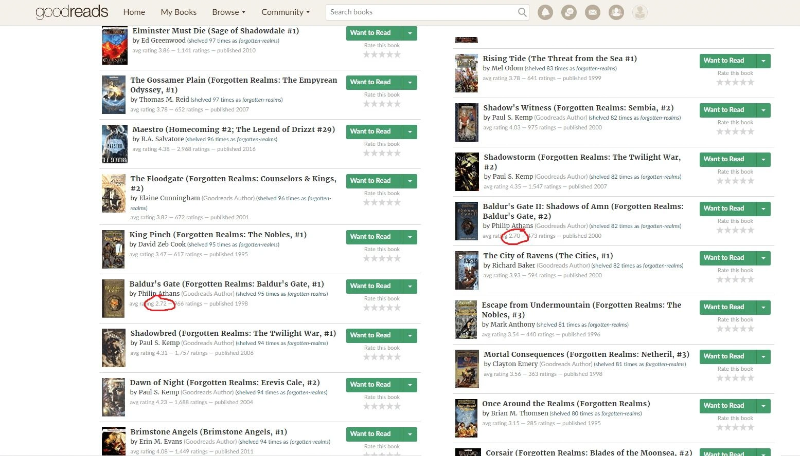Open My Books page
The width and height of the screenshot is (800, 456).
coord(179,12)
